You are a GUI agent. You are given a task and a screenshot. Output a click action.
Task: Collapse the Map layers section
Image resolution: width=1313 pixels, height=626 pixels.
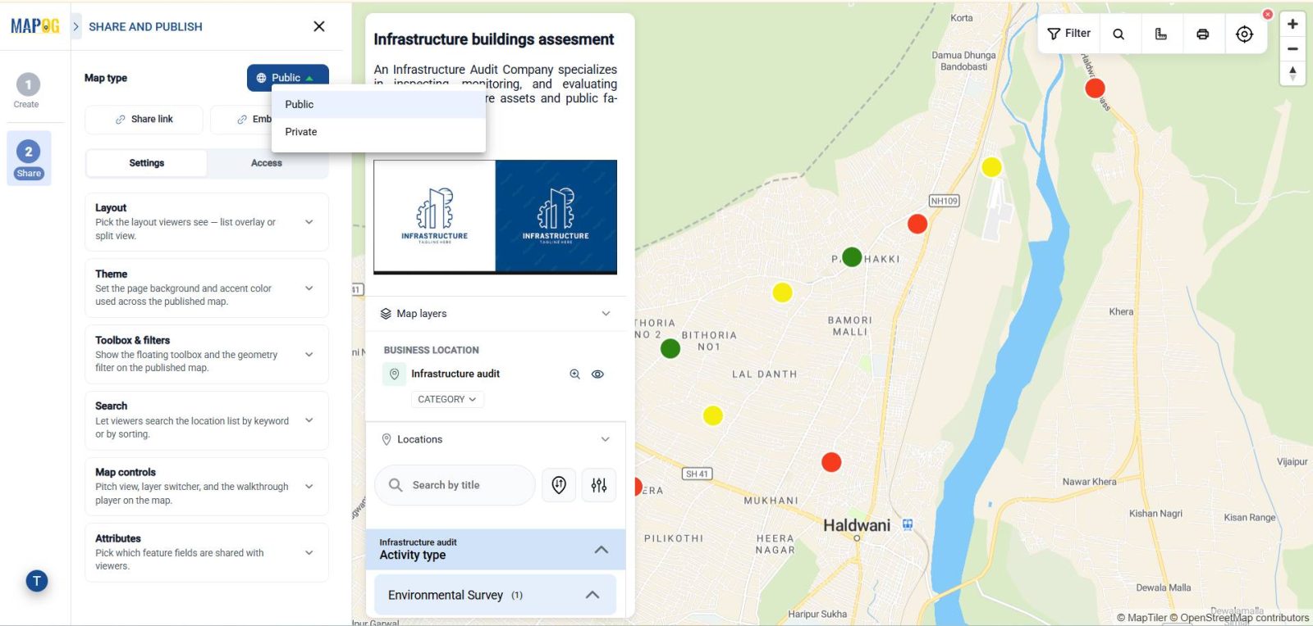[x=606, y=314]
